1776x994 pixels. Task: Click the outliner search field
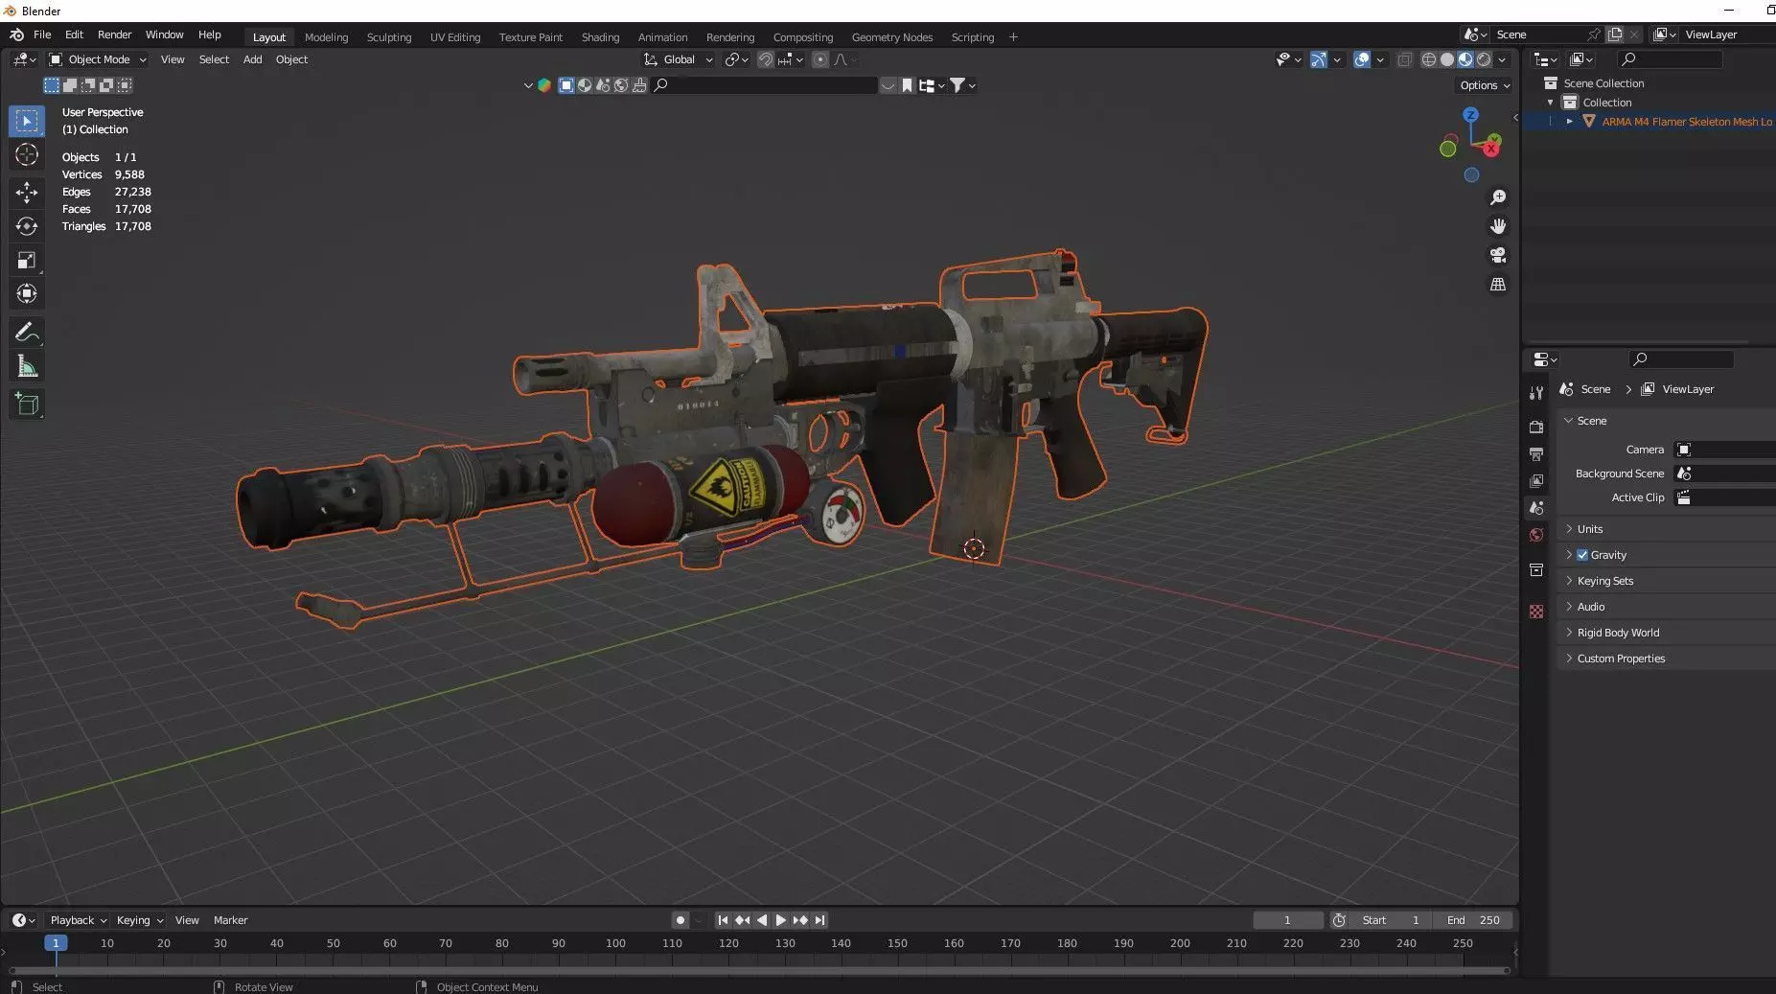(x=1669, y=59)
